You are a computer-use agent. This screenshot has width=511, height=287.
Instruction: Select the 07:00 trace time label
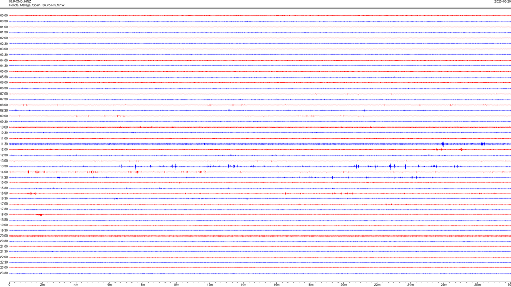(x=4, y=94)
